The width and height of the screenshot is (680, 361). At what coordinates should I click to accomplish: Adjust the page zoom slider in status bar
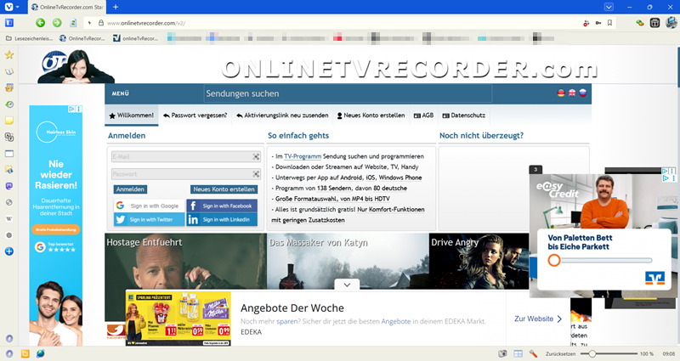(592, 353)
